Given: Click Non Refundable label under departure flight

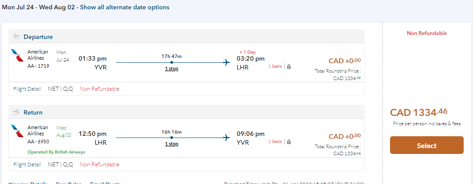Looking at the screenshot, I should click(x=99, y=89).
